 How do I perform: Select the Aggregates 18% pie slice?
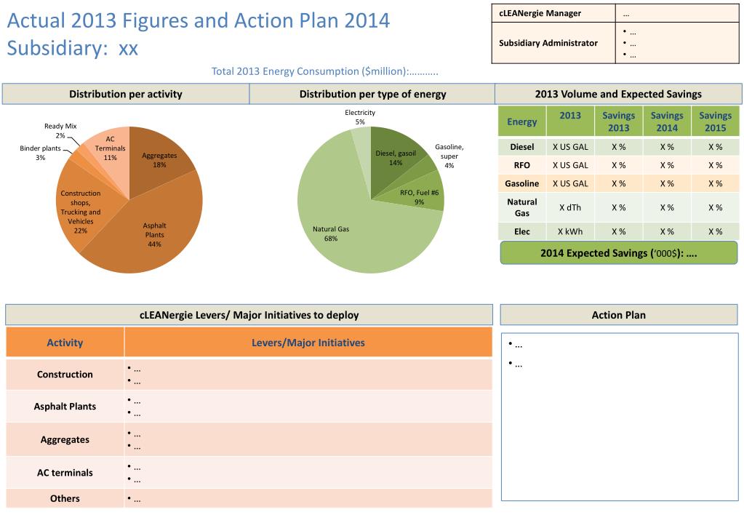[159, 160]
